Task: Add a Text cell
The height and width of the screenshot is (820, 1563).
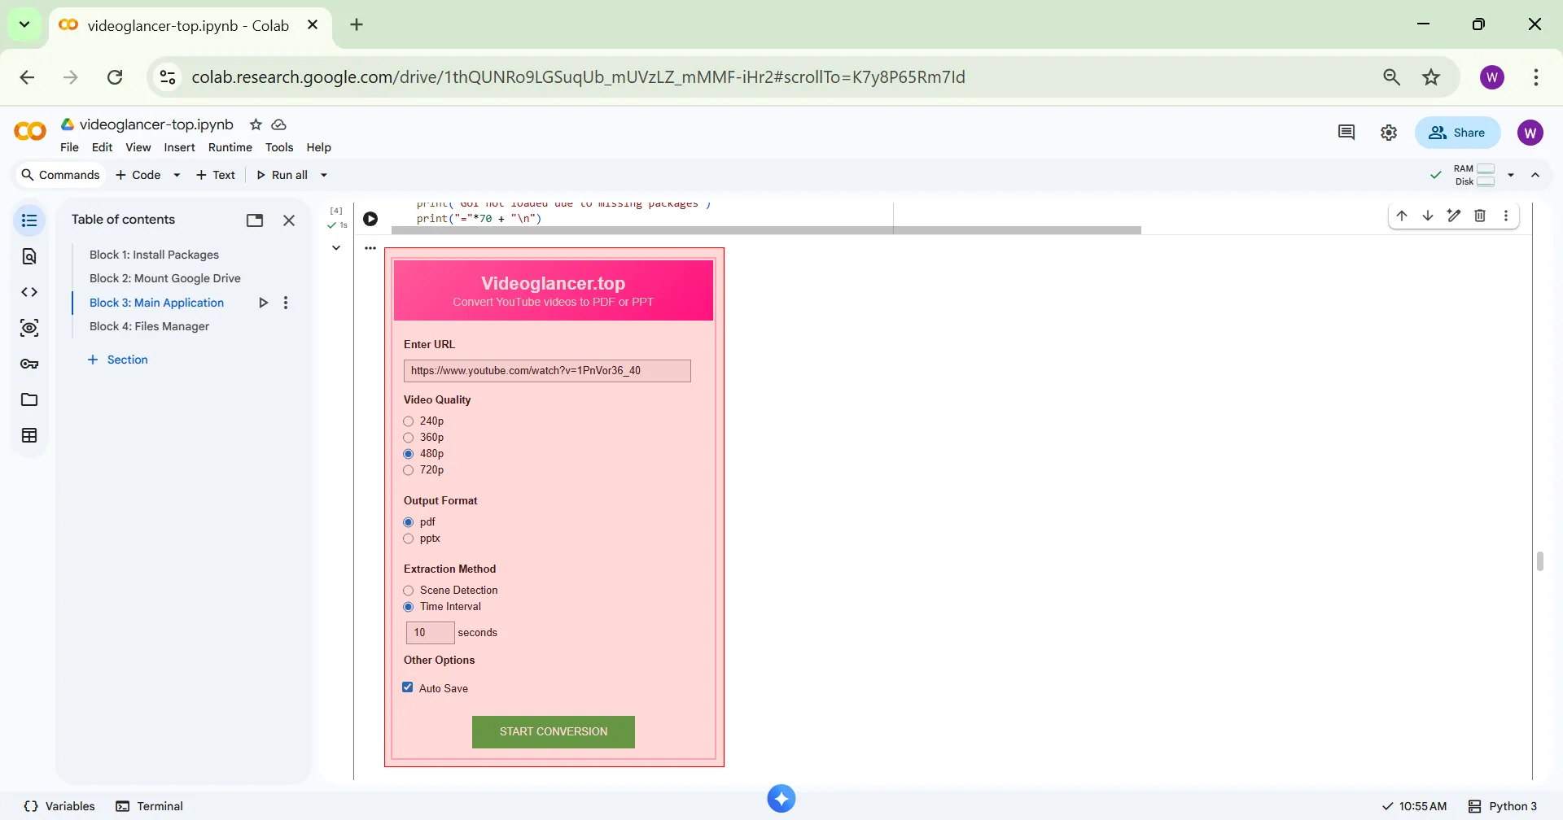Action: pos(215,175)
